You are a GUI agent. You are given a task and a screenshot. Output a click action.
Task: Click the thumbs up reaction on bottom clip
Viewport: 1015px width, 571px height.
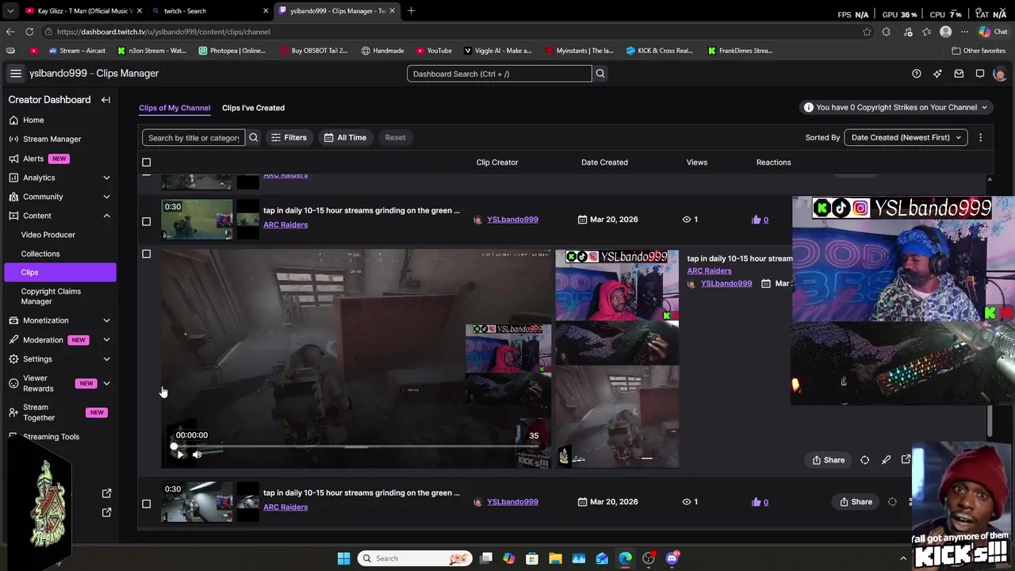pos(756,502)
